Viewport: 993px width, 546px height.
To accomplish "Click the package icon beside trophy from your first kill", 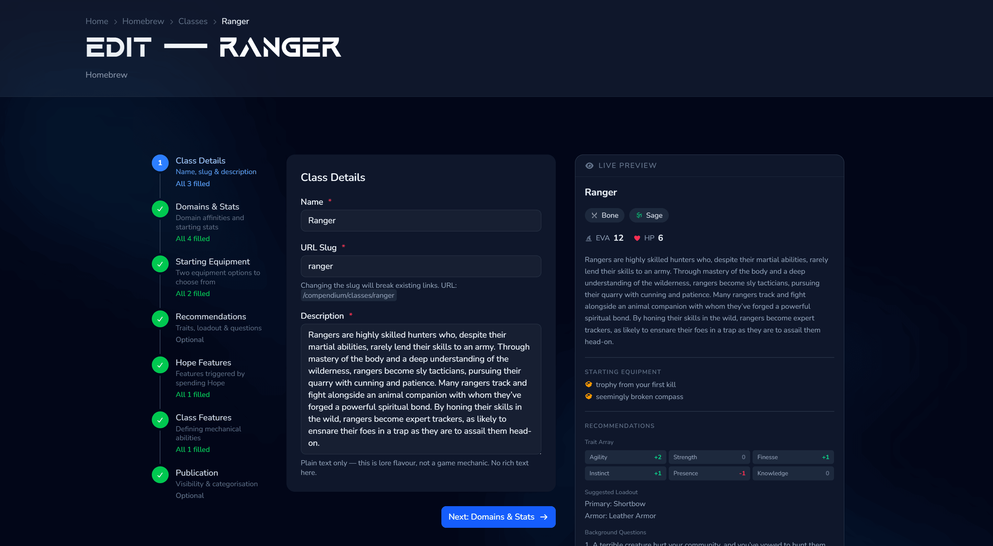I will coord(589,385).
